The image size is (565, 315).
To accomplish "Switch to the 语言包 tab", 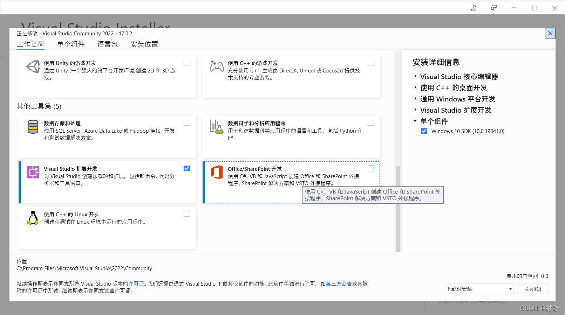I will (108, 44).
